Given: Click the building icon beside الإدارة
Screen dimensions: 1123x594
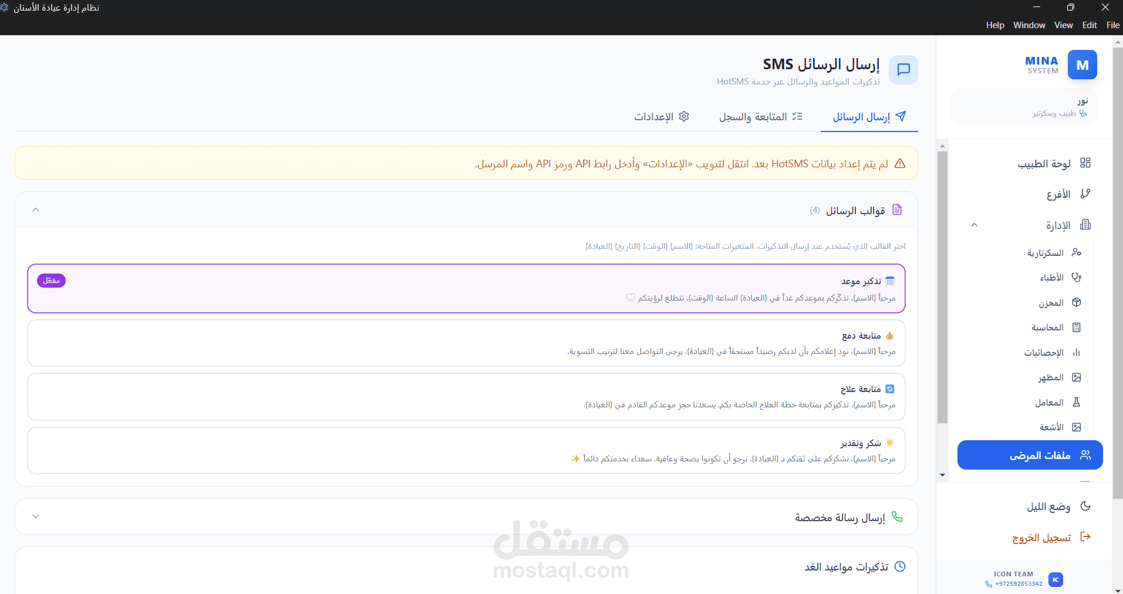Looking at the screenshot, I should point(1085,225).
